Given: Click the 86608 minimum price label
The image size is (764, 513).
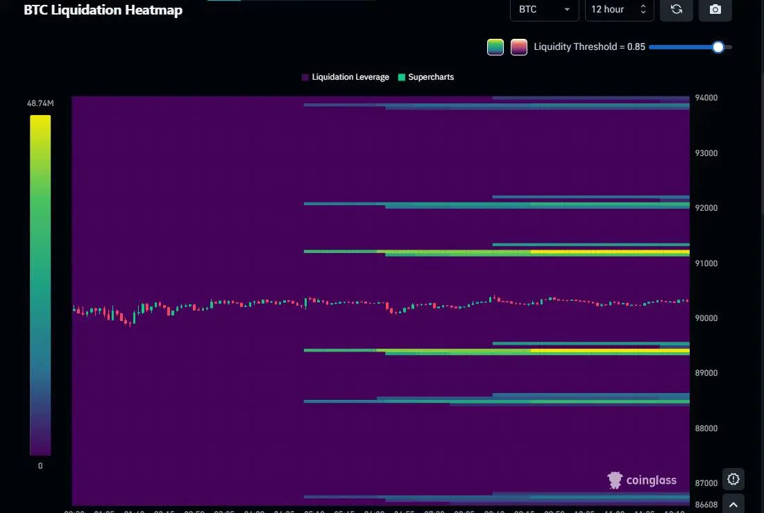Looking at the screenshot, I should [x=706, y=505].
